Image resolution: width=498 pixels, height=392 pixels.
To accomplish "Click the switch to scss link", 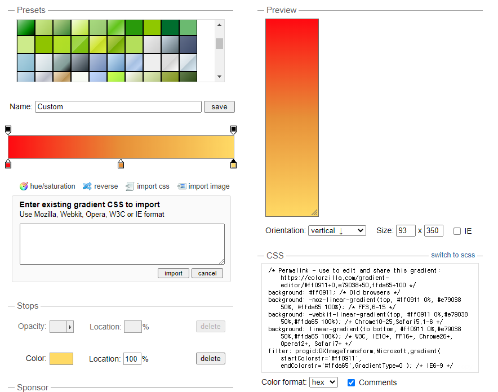I will 453,255.
